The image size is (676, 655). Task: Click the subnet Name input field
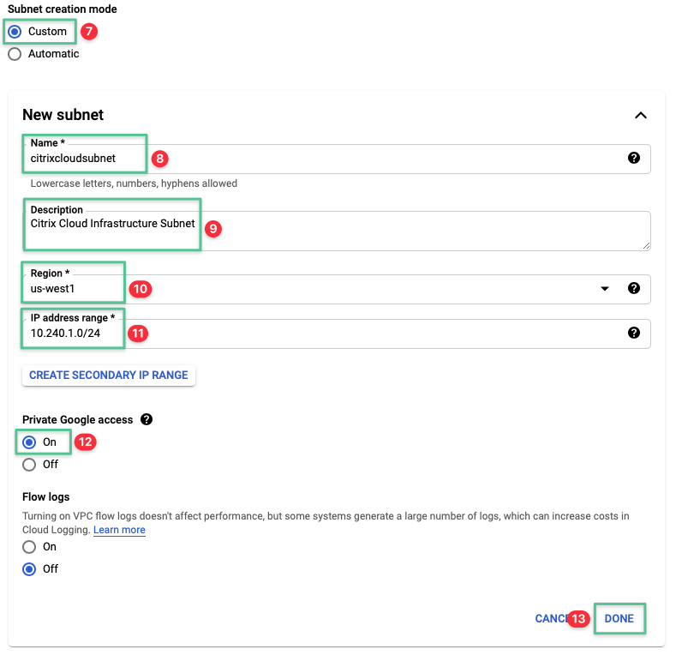(343, 159)
